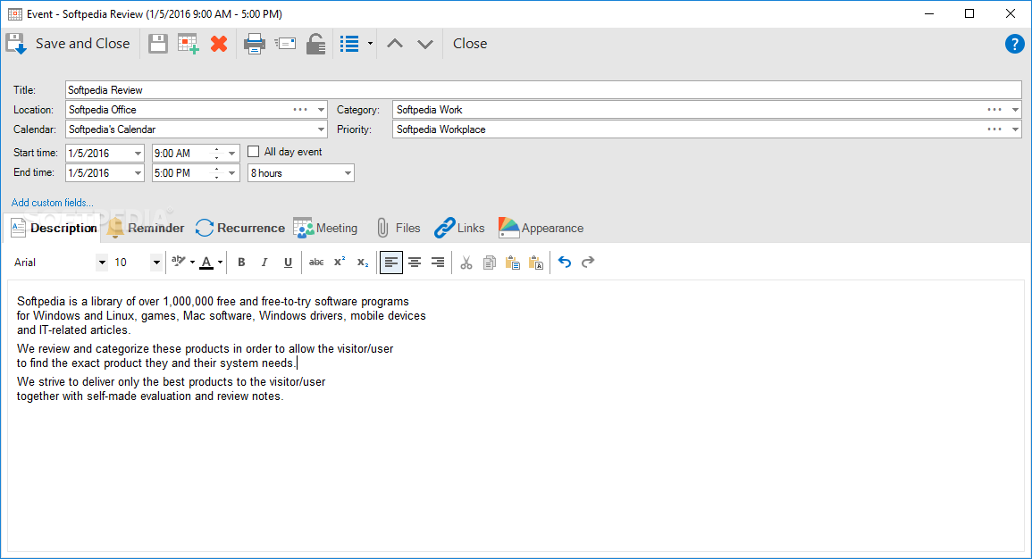Viewport: 1032px width, 559px height.
Task: Open the Recurrence tab
Action: [240, 229]
